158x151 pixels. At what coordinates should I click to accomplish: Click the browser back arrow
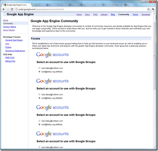pos(4,9)
